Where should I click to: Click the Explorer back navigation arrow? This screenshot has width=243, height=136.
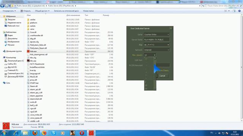2,6
